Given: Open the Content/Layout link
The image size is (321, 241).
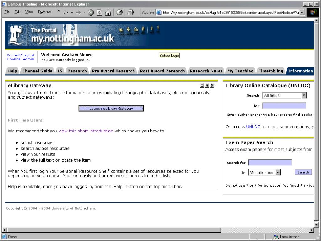Looking at the screenshot, I should pyautogui.click(x=20, y=55).
